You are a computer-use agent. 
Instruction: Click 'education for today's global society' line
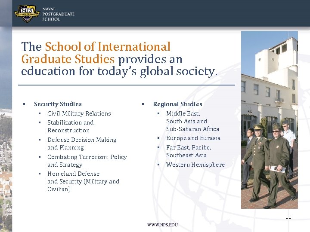coord(119,71)
